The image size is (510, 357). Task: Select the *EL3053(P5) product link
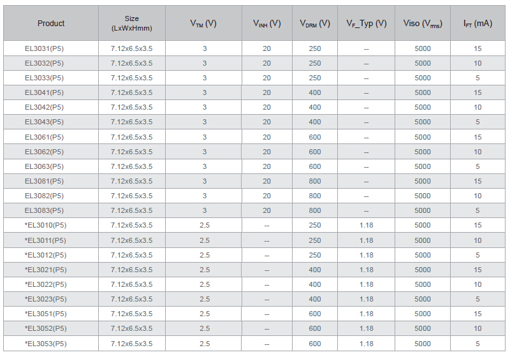coord(45,344)
